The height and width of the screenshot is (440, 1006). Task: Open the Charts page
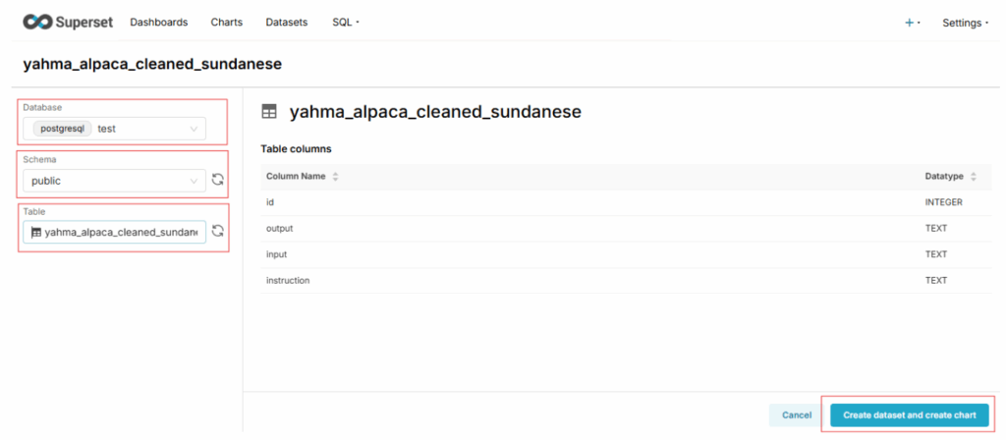tap(226, 22)
